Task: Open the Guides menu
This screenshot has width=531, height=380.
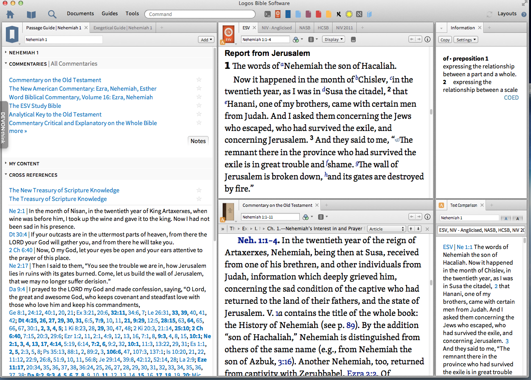Action: click(110, 14)
